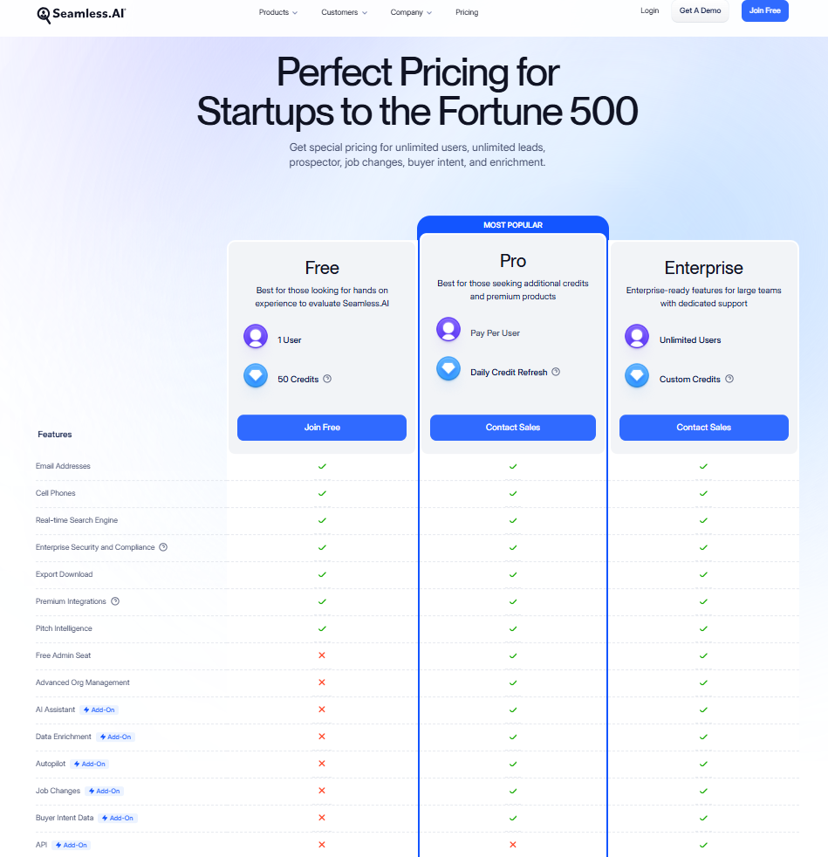Click the green checkmark for Email Addresses under Free
Screen dimensions: 828x857
(321, 466)
